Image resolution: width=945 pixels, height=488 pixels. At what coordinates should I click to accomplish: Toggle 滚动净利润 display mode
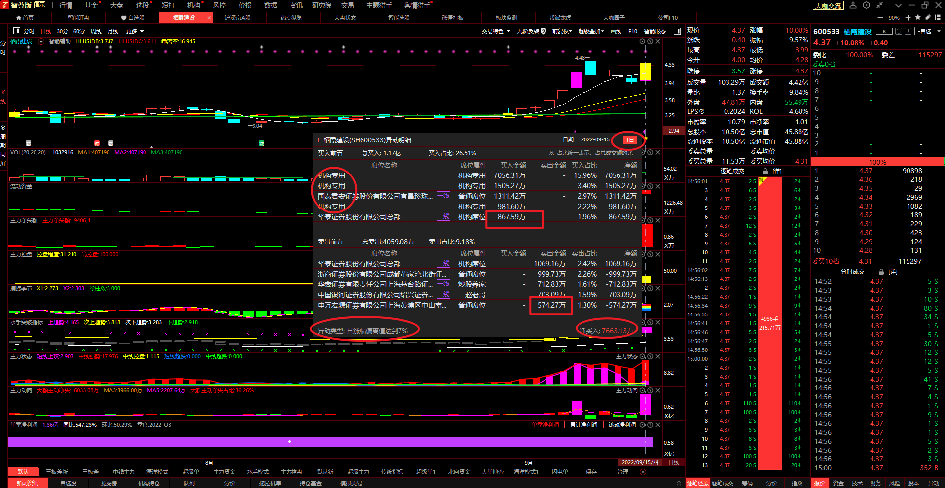tap(622, 425)
